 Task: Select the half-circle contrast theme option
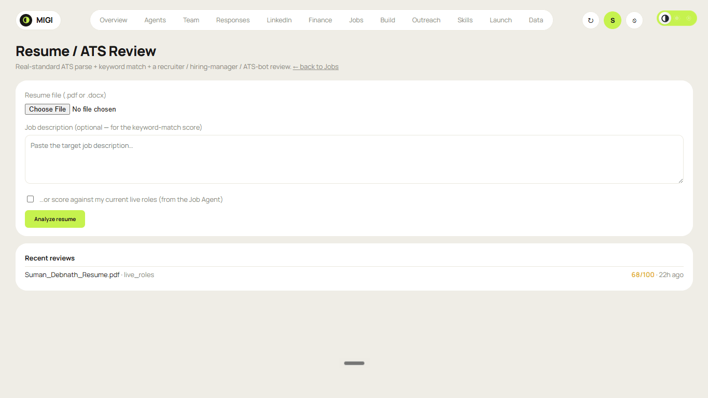tap(665, 18)
